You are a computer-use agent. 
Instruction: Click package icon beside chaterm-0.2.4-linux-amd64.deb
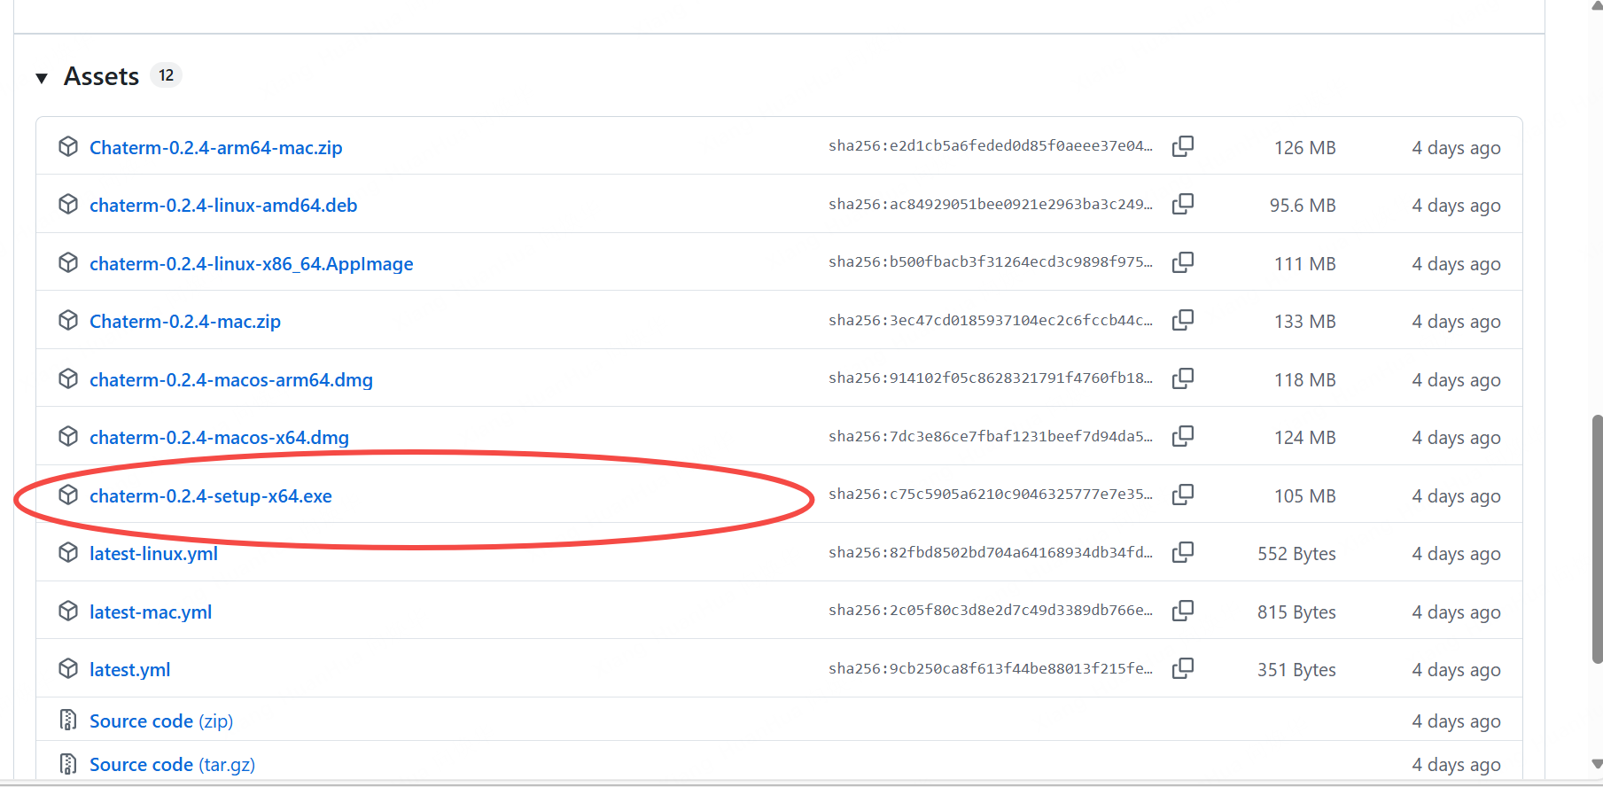tap(68, 204)
